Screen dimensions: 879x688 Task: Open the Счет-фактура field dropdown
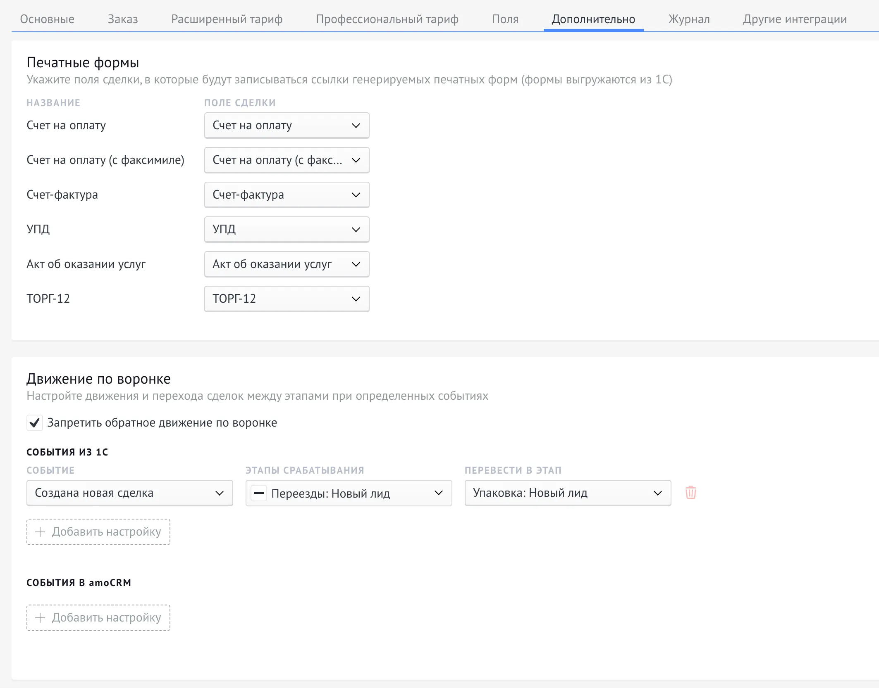click(287, 195)
